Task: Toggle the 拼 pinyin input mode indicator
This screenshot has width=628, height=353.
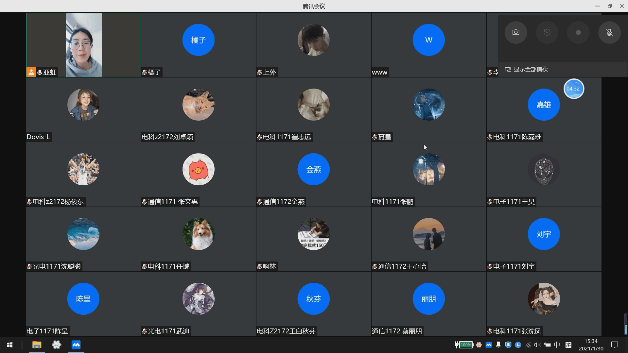Action: [x=568, y=345]
